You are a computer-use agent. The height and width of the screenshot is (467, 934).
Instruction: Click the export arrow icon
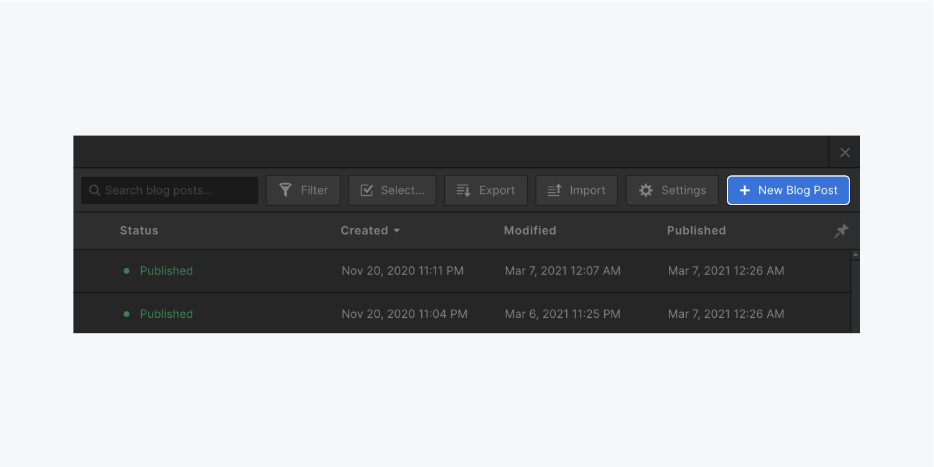point(464,190)
